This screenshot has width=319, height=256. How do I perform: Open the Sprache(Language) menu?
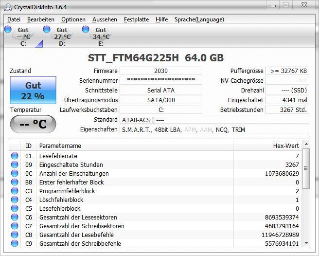pyautogui.click(x=199, y=19)
